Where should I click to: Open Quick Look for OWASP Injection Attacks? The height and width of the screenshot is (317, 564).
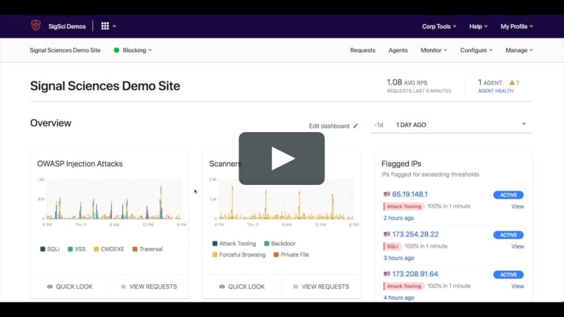click(70, 286)
